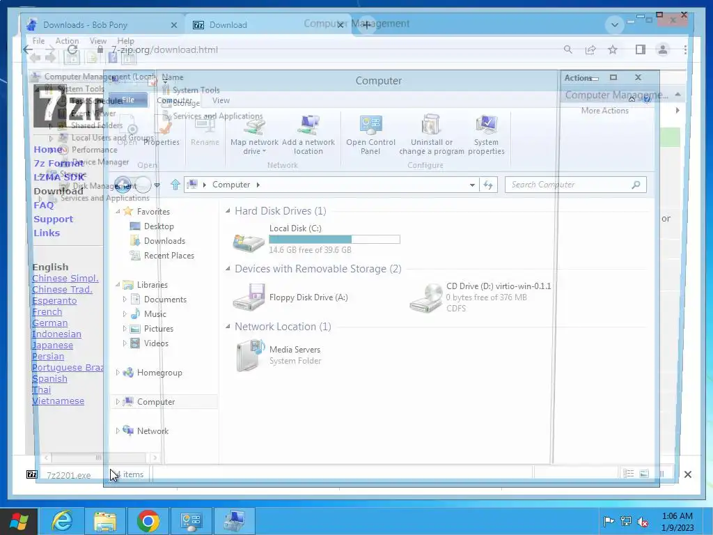Collapse Network Location group
713x535 pixels.
(x=228, y=326)
